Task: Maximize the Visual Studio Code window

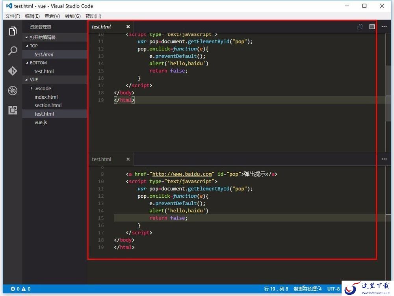Action: click(x=364, y=6)
